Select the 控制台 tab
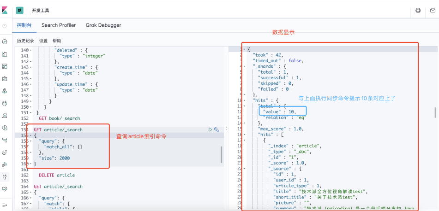 pos(24,25)
